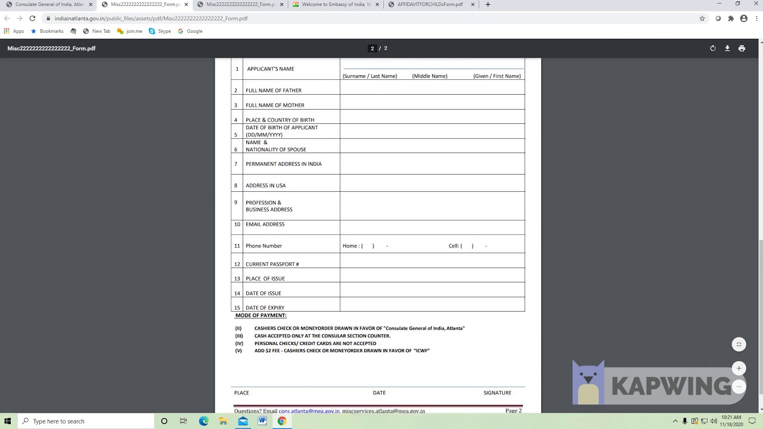Open the clock showing 10:21 AM
Viewport: 763px width, 429px height.
pyautogui.click(x=731, y=421)
